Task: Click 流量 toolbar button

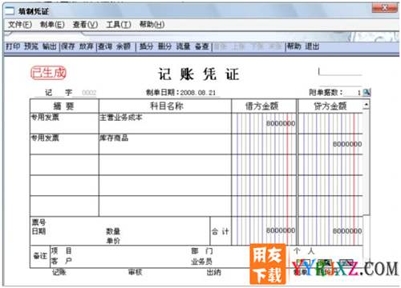Action: (x=183, y=46)
